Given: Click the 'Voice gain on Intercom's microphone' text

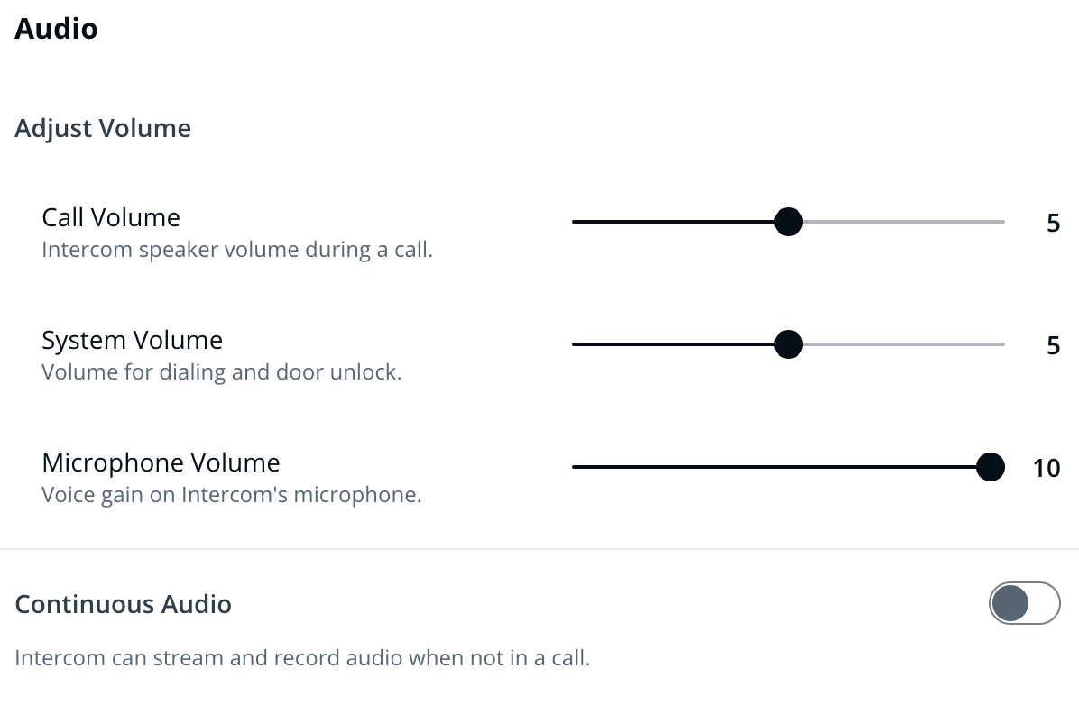Looking at the screenshot, I should [x=231, y=495].
